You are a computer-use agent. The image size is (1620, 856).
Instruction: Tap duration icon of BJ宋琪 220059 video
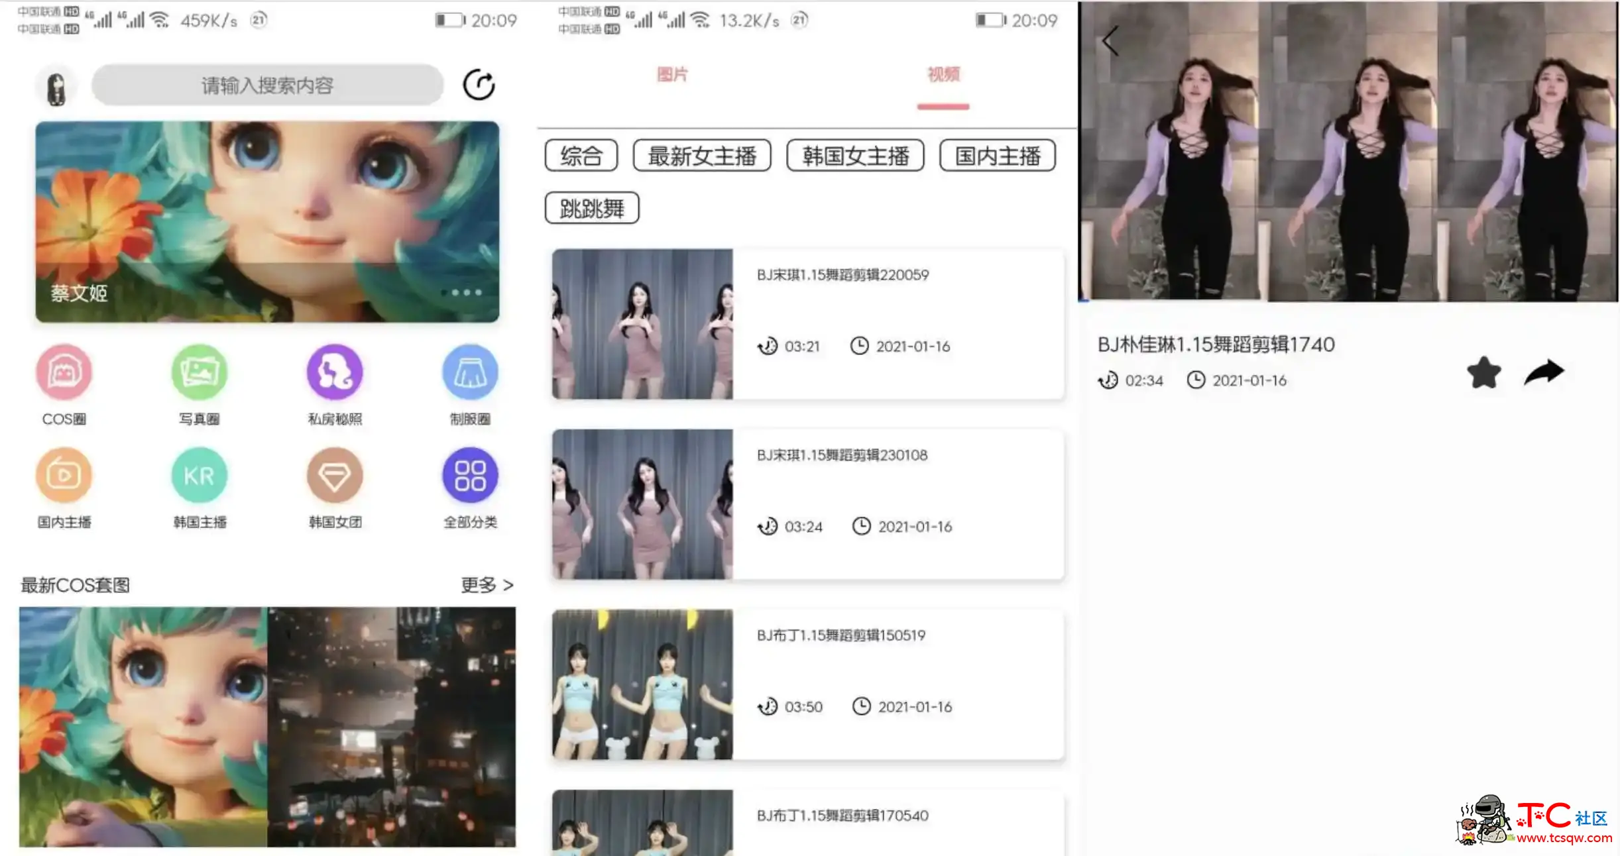[x=767, y=346]
